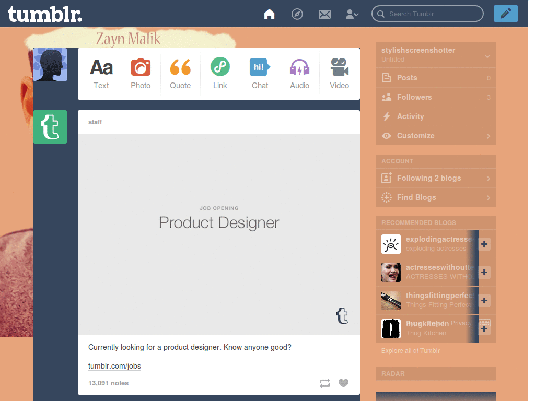Open thugkitchen blog avatar
This screenshot has height=401, width=535.
tap(391, 329)
